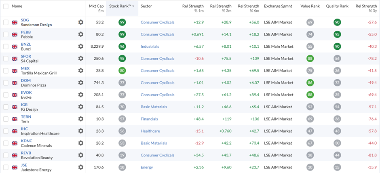Click Tern 6m strength value +136

pyautogui.click(x=254, y=119)
